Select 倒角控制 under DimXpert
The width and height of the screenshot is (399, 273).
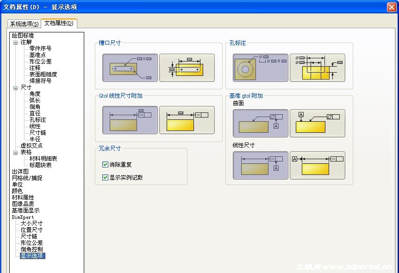[31, 249]
